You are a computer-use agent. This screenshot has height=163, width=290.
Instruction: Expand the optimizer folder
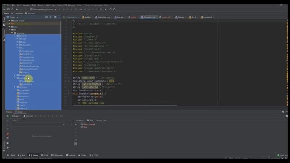(14, 87)
